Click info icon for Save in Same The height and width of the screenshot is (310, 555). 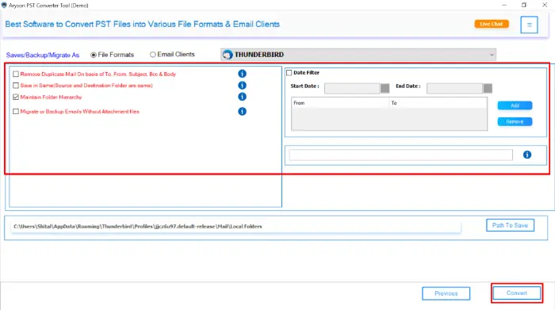click(x=242, y=86)
